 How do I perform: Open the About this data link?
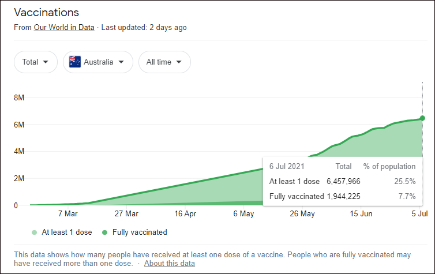click(x=170, y=263)
